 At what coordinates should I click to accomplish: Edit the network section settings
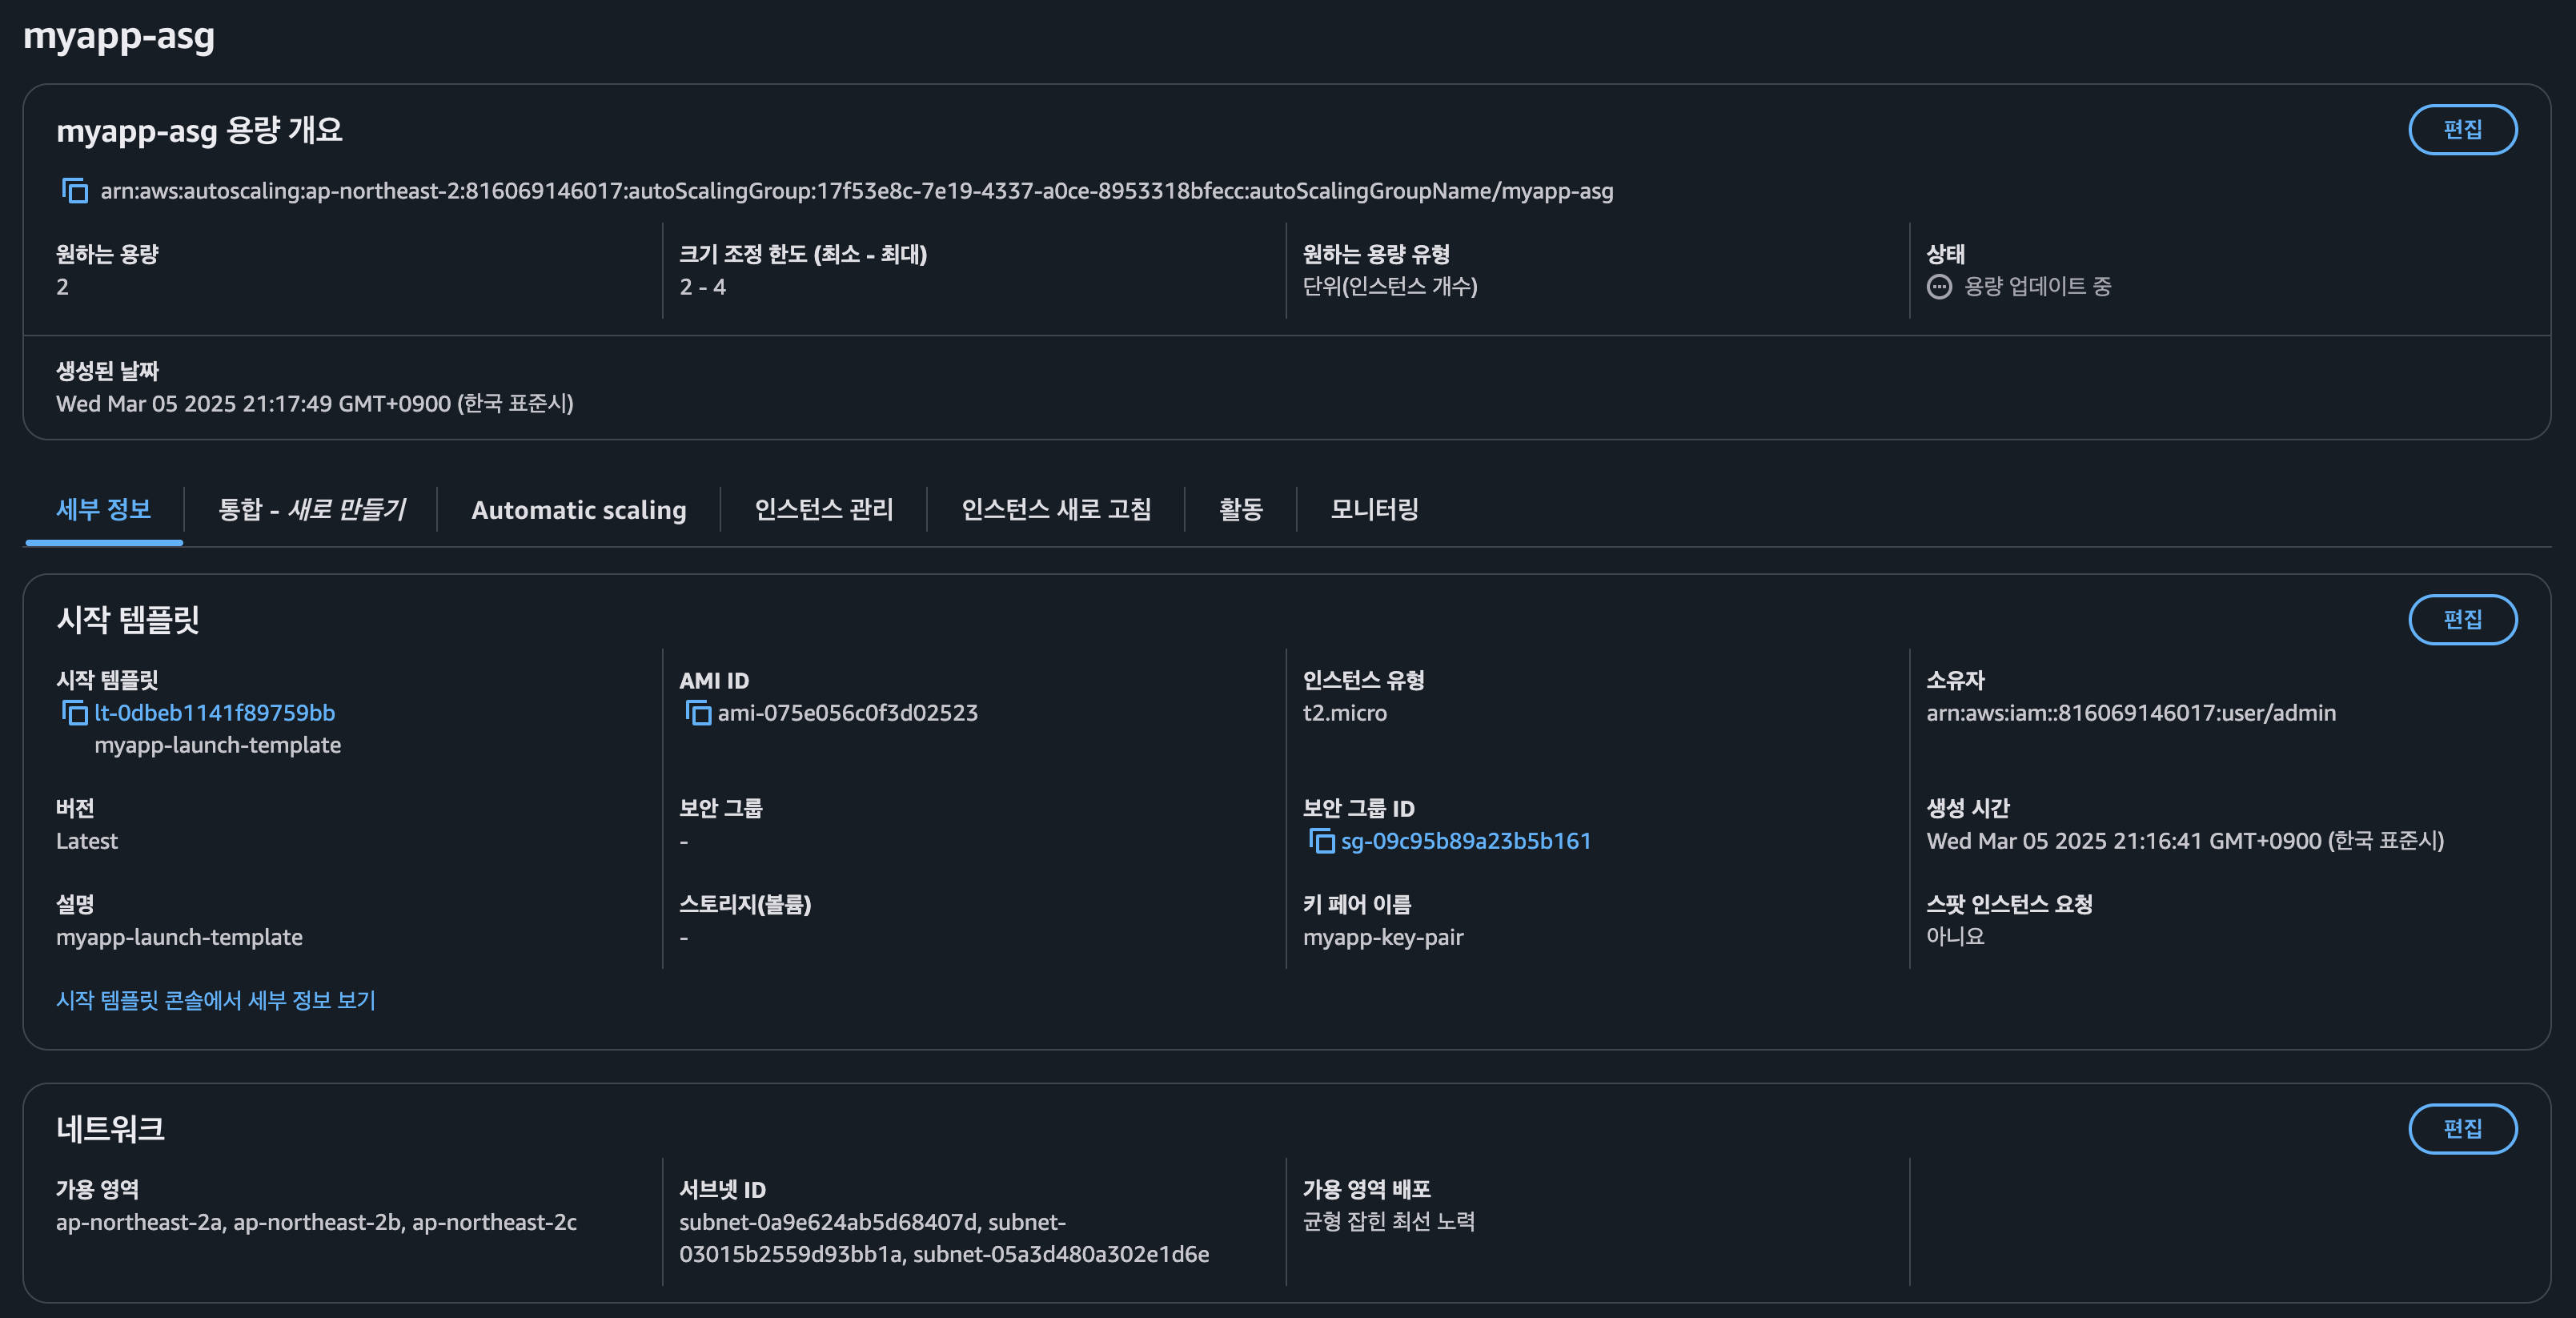(2461, 1129)
